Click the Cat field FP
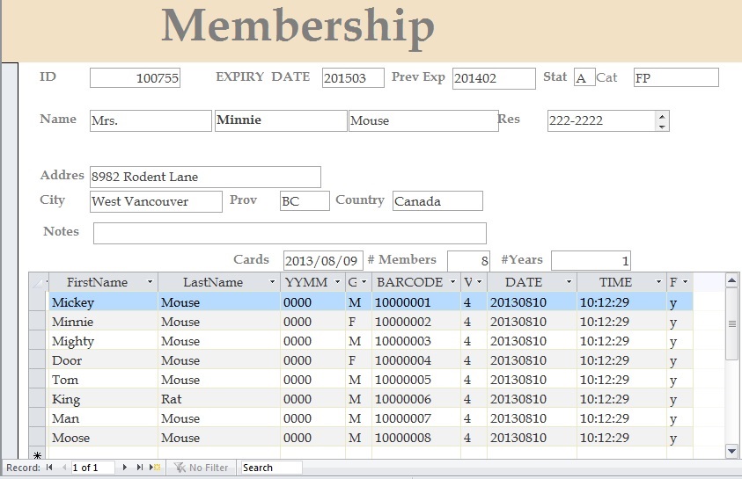This screenshot has width=742, height=479. [676, 77]
